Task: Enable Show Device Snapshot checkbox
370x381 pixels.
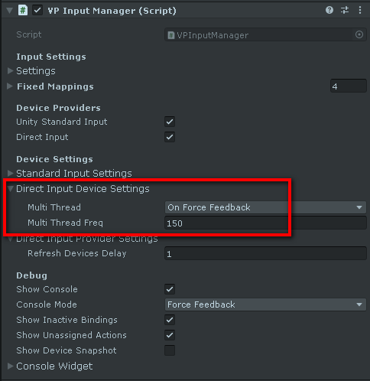Action: (170, 350)
